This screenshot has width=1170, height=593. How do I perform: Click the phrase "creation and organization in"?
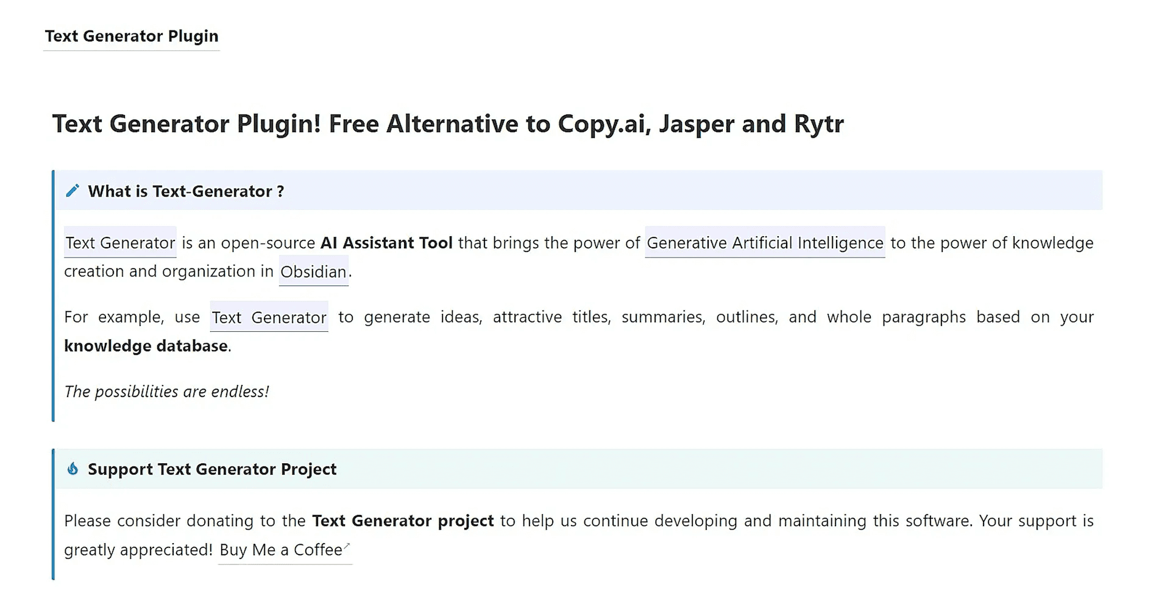point(169,272)
